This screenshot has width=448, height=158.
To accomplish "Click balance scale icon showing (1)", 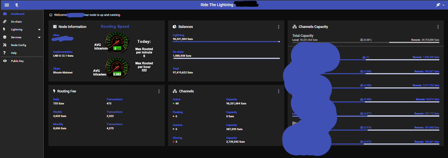I will [364, 57].
